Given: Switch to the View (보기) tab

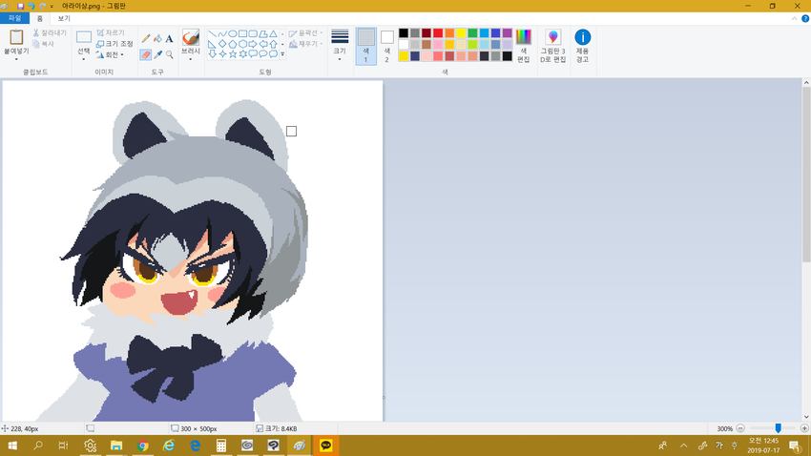Looking at the screenshot, I should [64, 18].
